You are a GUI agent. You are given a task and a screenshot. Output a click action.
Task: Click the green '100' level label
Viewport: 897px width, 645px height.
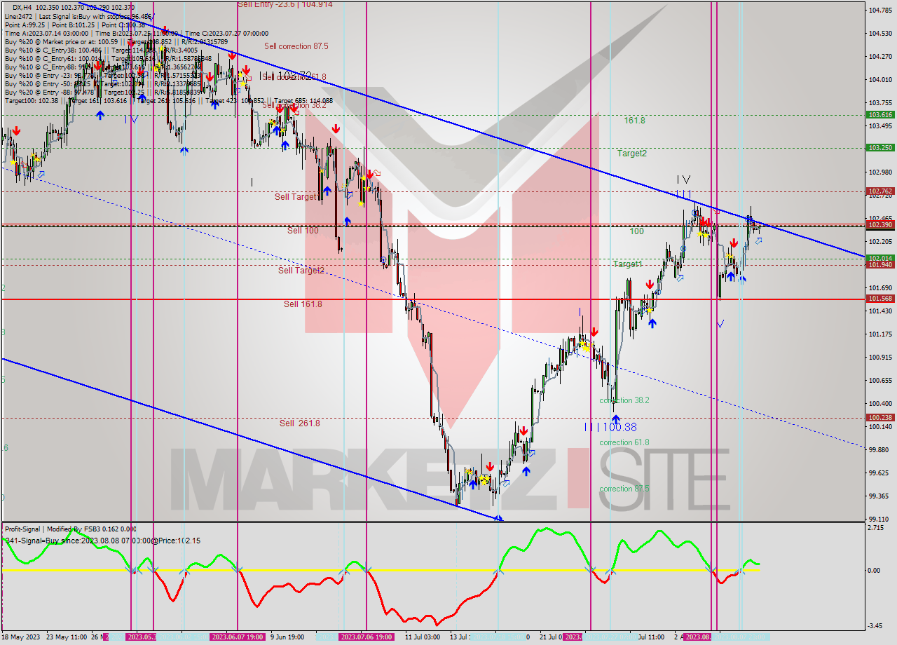point(636,231)
